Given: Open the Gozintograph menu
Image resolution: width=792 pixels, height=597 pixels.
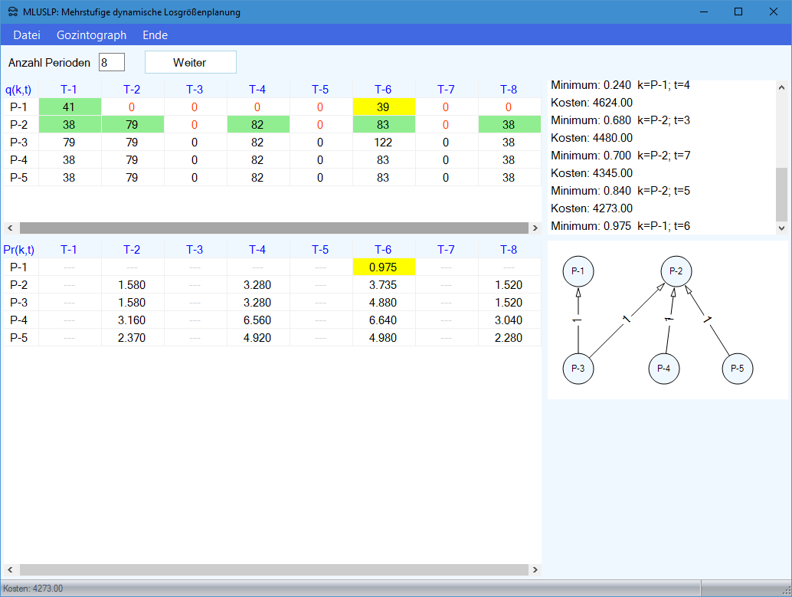Looking at the screenshot, I should pos(91,35).
